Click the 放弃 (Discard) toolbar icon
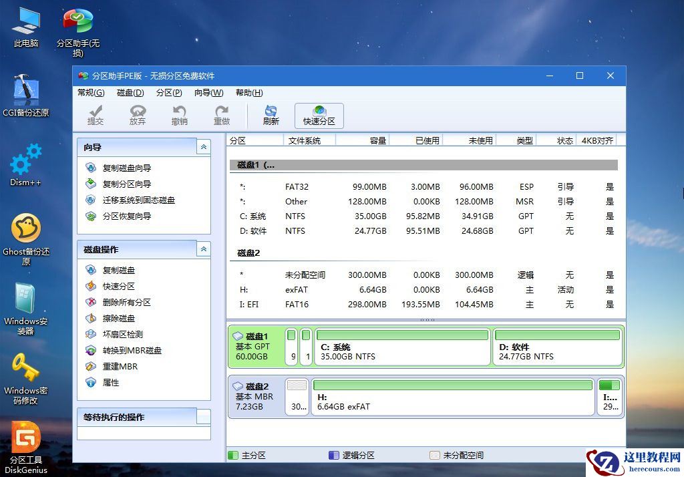684x477 pixels. click(138, 114)
